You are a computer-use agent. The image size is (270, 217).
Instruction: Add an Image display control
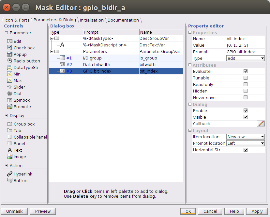[17, 157]
